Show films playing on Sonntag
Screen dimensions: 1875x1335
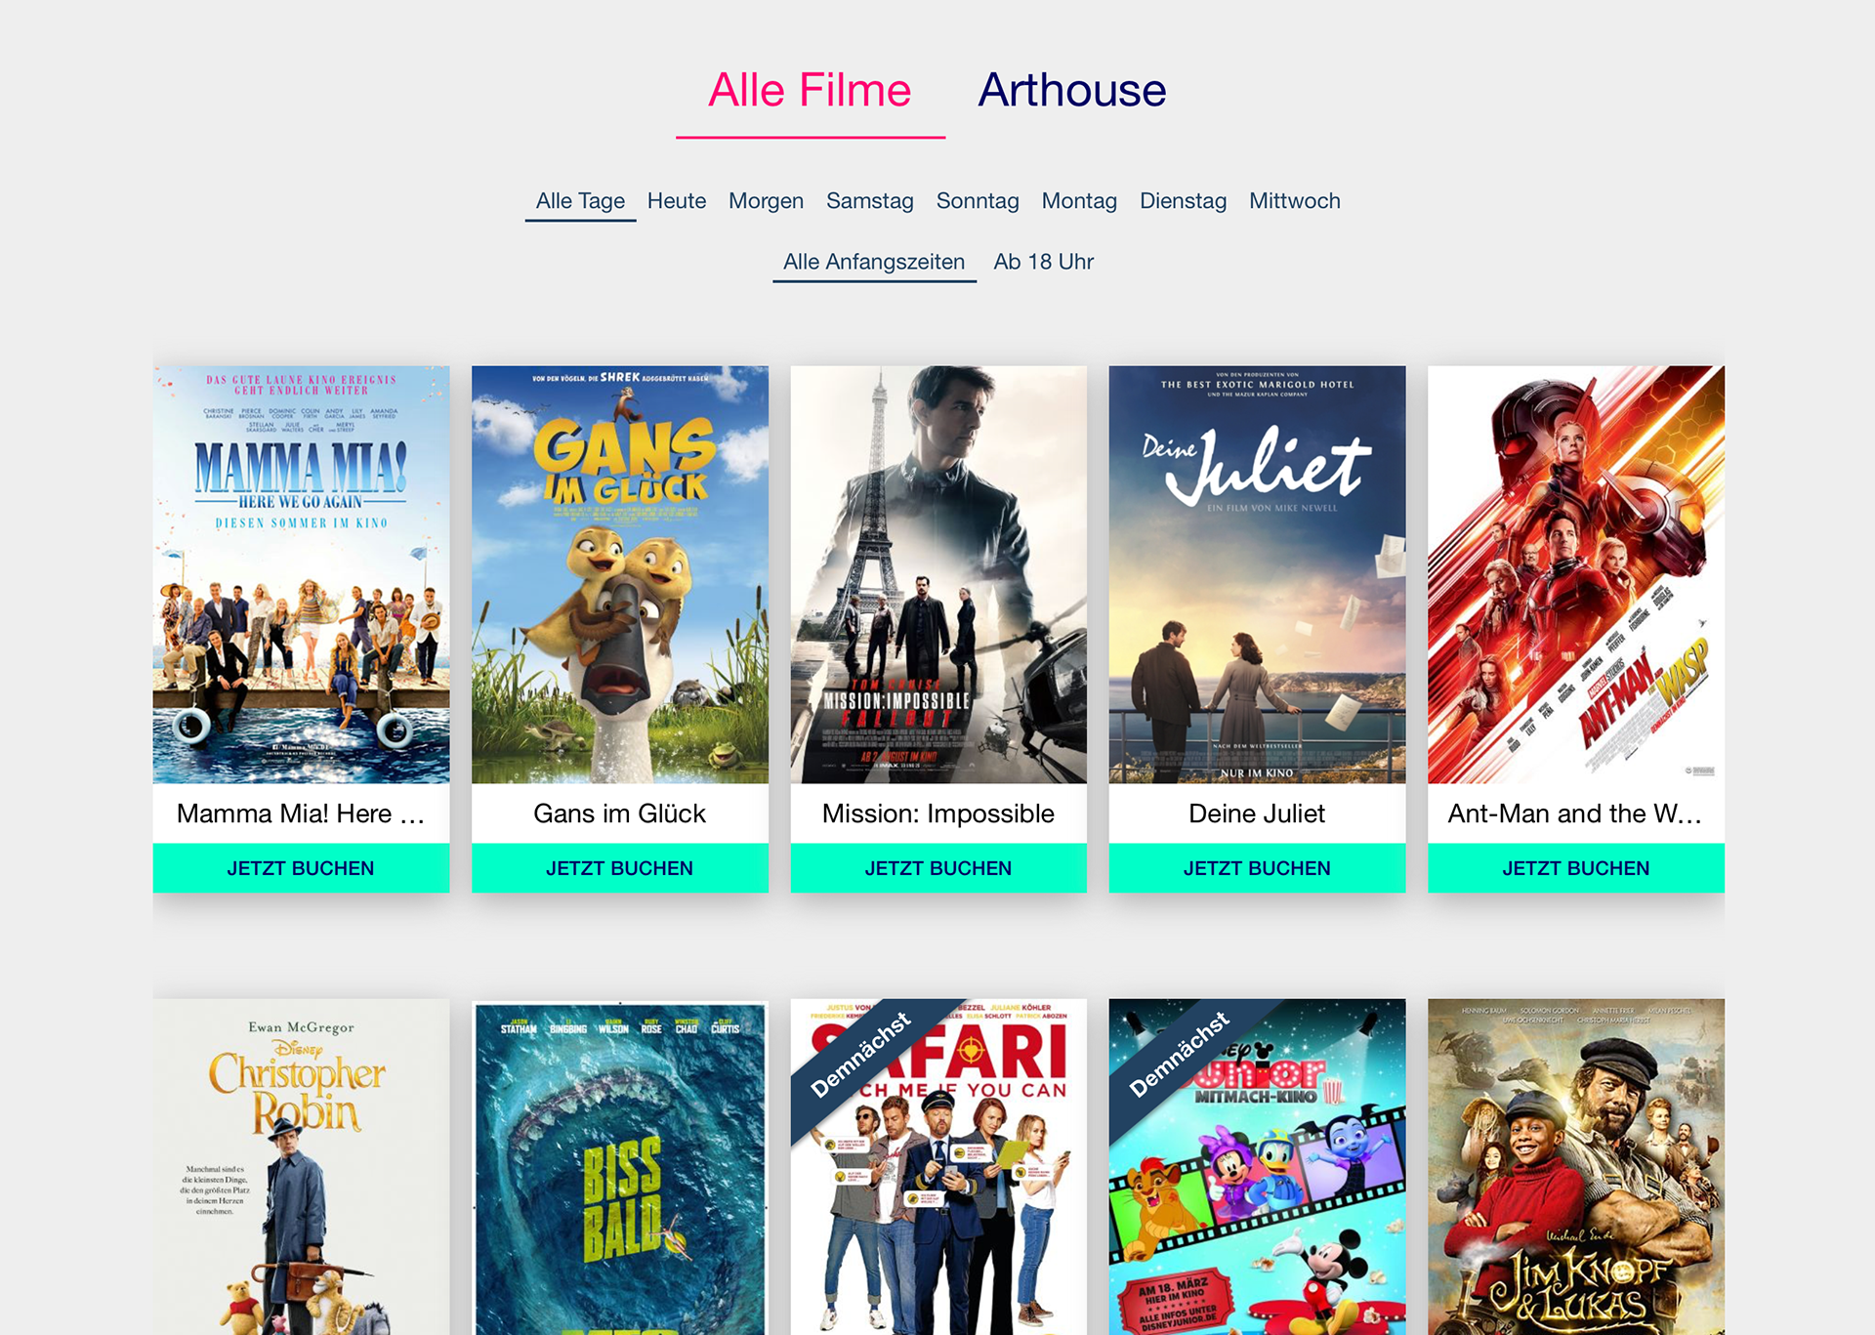pos(978,200)
